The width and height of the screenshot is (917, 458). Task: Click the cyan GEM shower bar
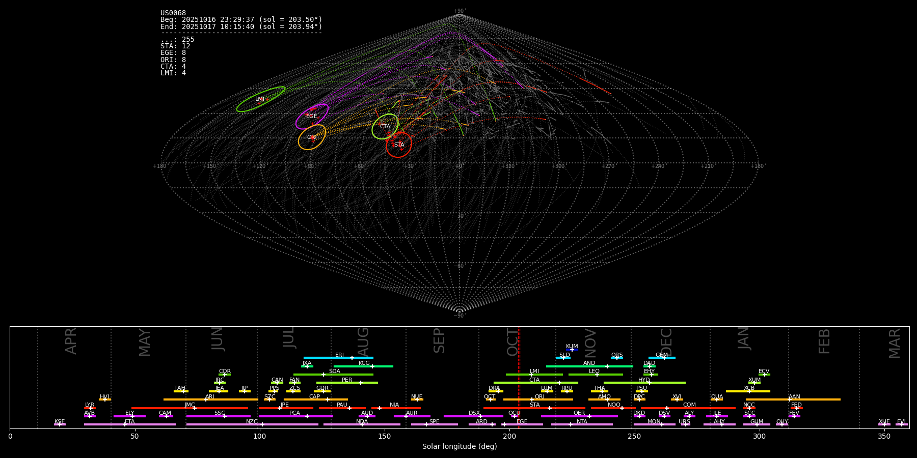point(662,358)
